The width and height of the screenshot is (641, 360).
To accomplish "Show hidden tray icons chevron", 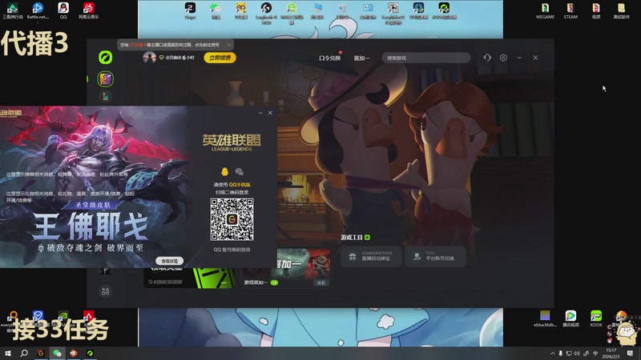I will pyautogui.click(x=553, y=353).
